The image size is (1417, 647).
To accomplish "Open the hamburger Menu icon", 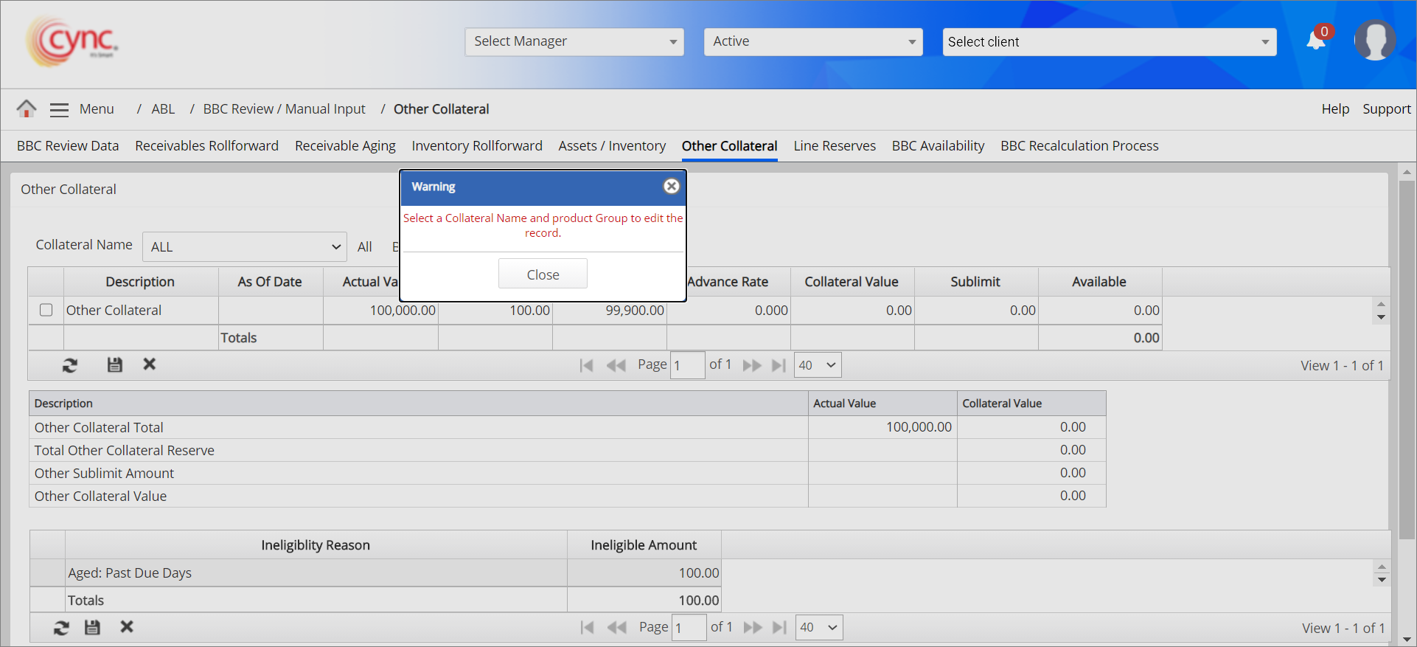I will click(59, 110).
